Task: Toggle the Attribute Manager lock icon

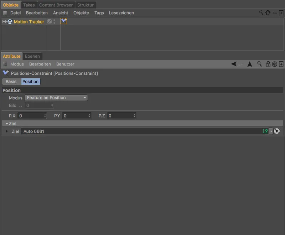Action: [268, 64]
